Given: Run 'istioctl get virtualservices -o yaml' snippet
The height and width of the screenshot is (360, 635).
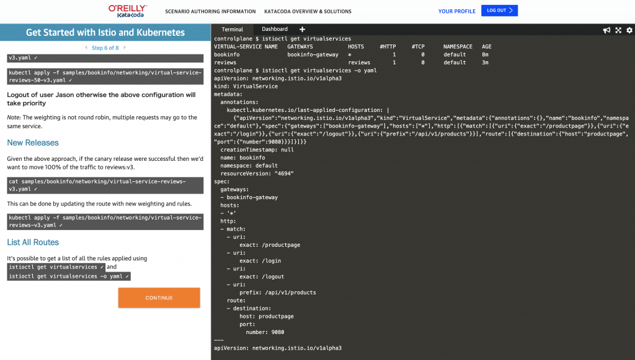Looking at the screenshot, I should [x=69, y=276].
